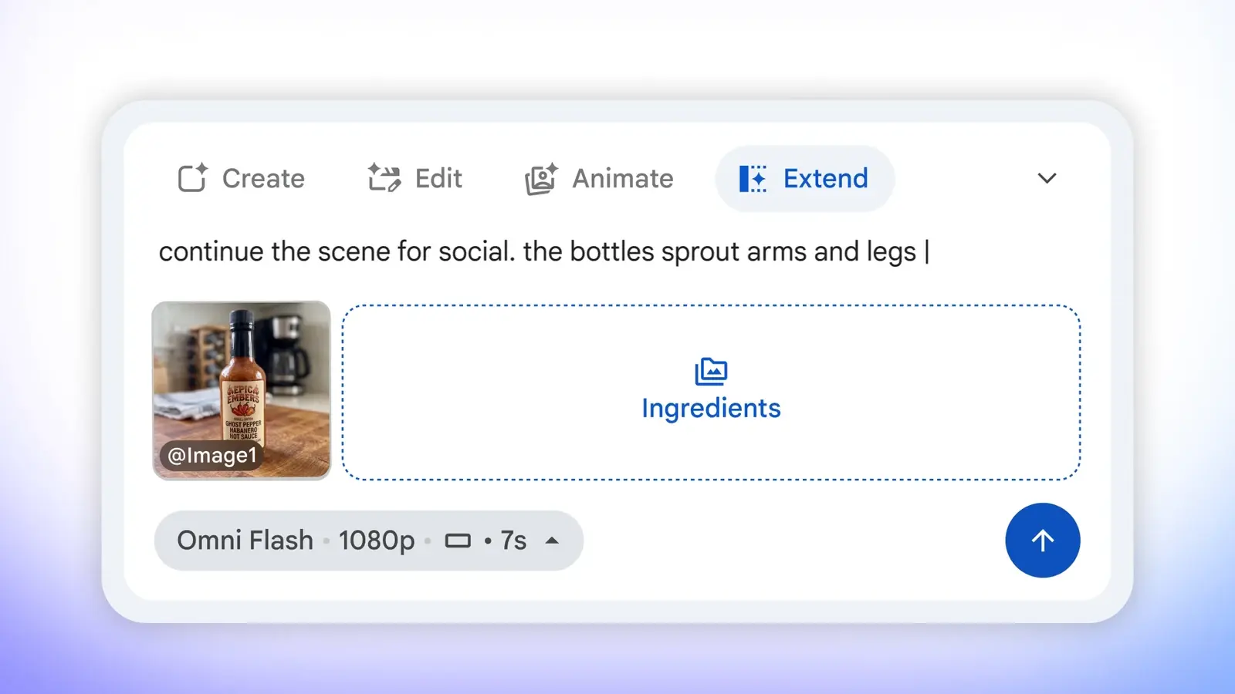Image resolution: width=1235 pixels, height=694 pixels.
Task: Click the Ingredients gallery icon
Action: click(711, 371)
